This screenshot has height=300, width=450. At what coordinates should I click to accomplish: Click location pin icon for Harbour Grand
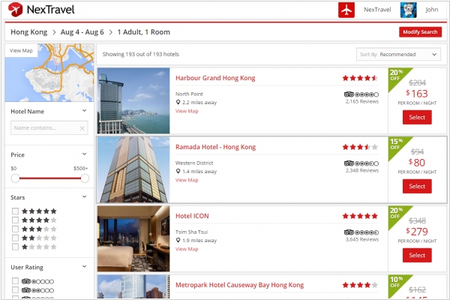tap(178, 102)
